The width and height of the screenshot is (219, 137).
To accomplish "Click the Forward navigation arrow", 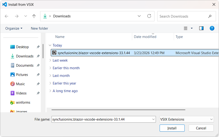I will click(17, 16).
